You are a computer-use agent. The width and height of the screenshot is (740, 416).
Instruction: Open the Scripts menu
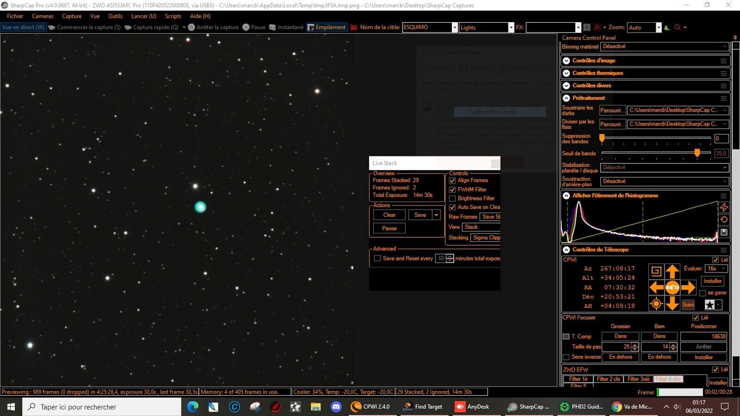[x=173, y=16]
